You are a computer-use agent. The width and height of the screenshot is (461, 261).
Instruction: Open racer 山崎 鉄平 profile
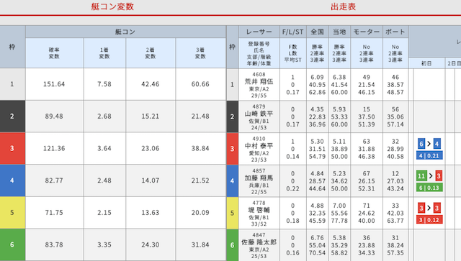[x=259, y=114]
